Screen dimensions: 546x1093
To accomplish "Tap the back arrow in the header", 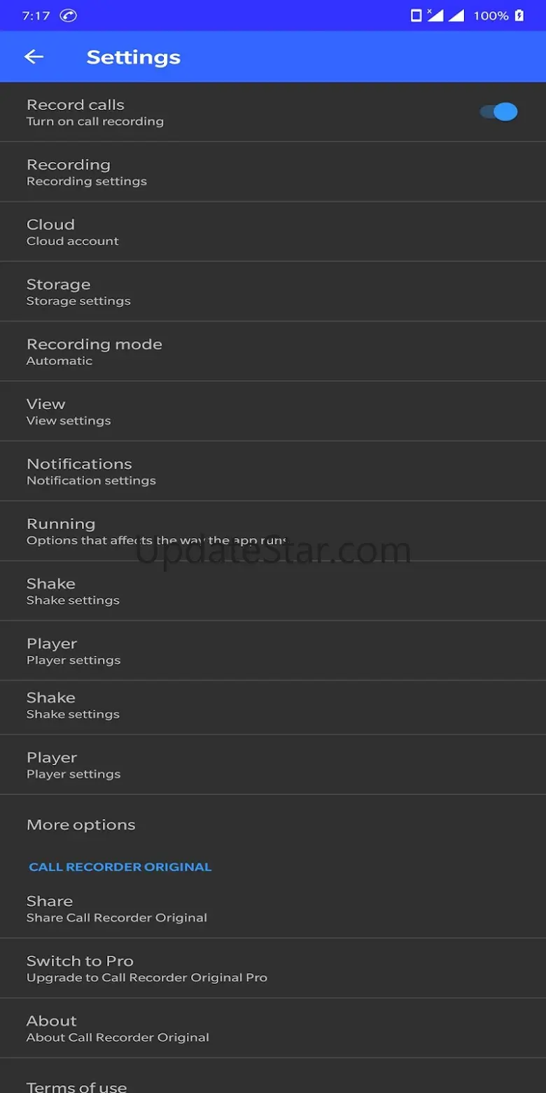I will pos(34,57).
